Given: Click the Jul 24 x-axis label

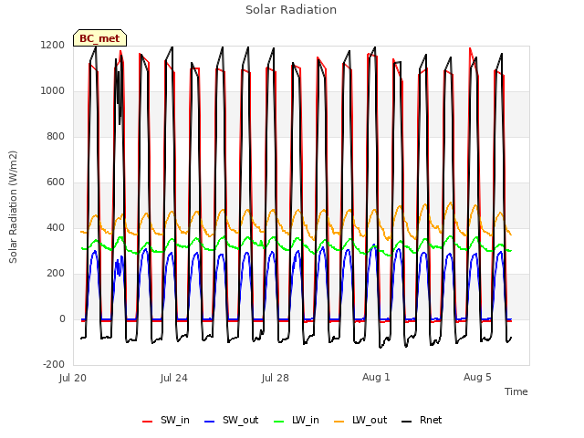Looking at the screenshot, I should click(174, 378).
